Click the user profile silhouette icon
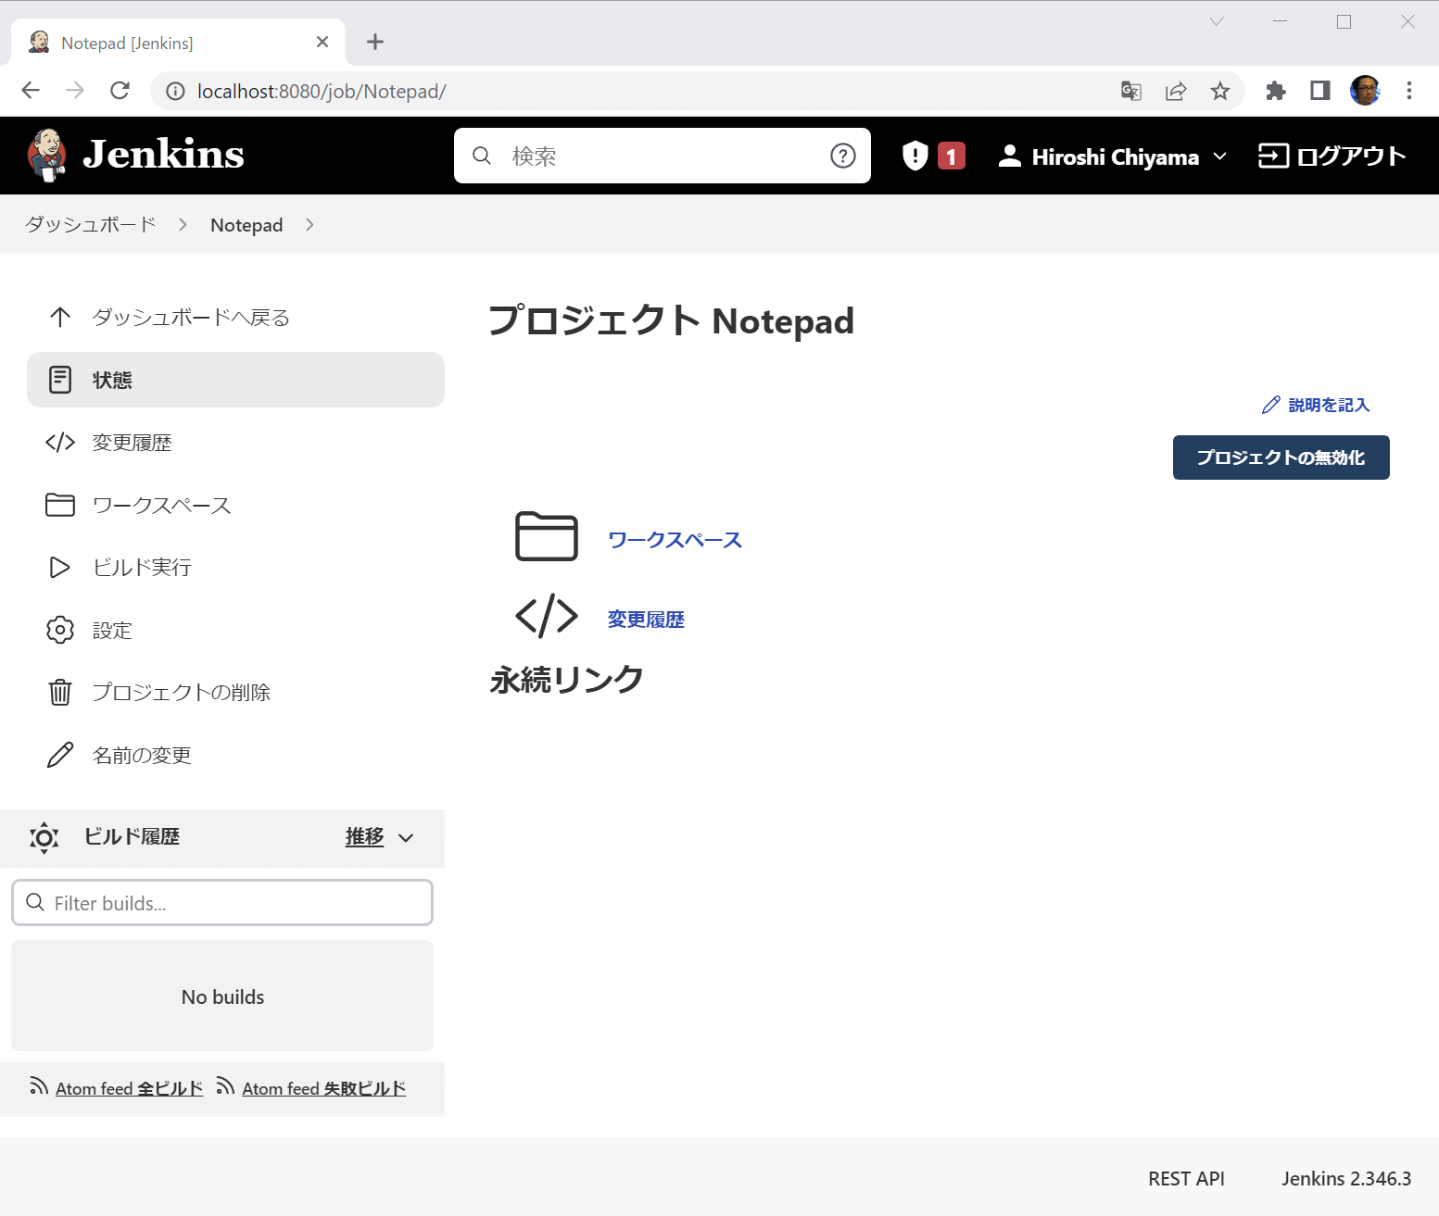 pos(1009,156)
